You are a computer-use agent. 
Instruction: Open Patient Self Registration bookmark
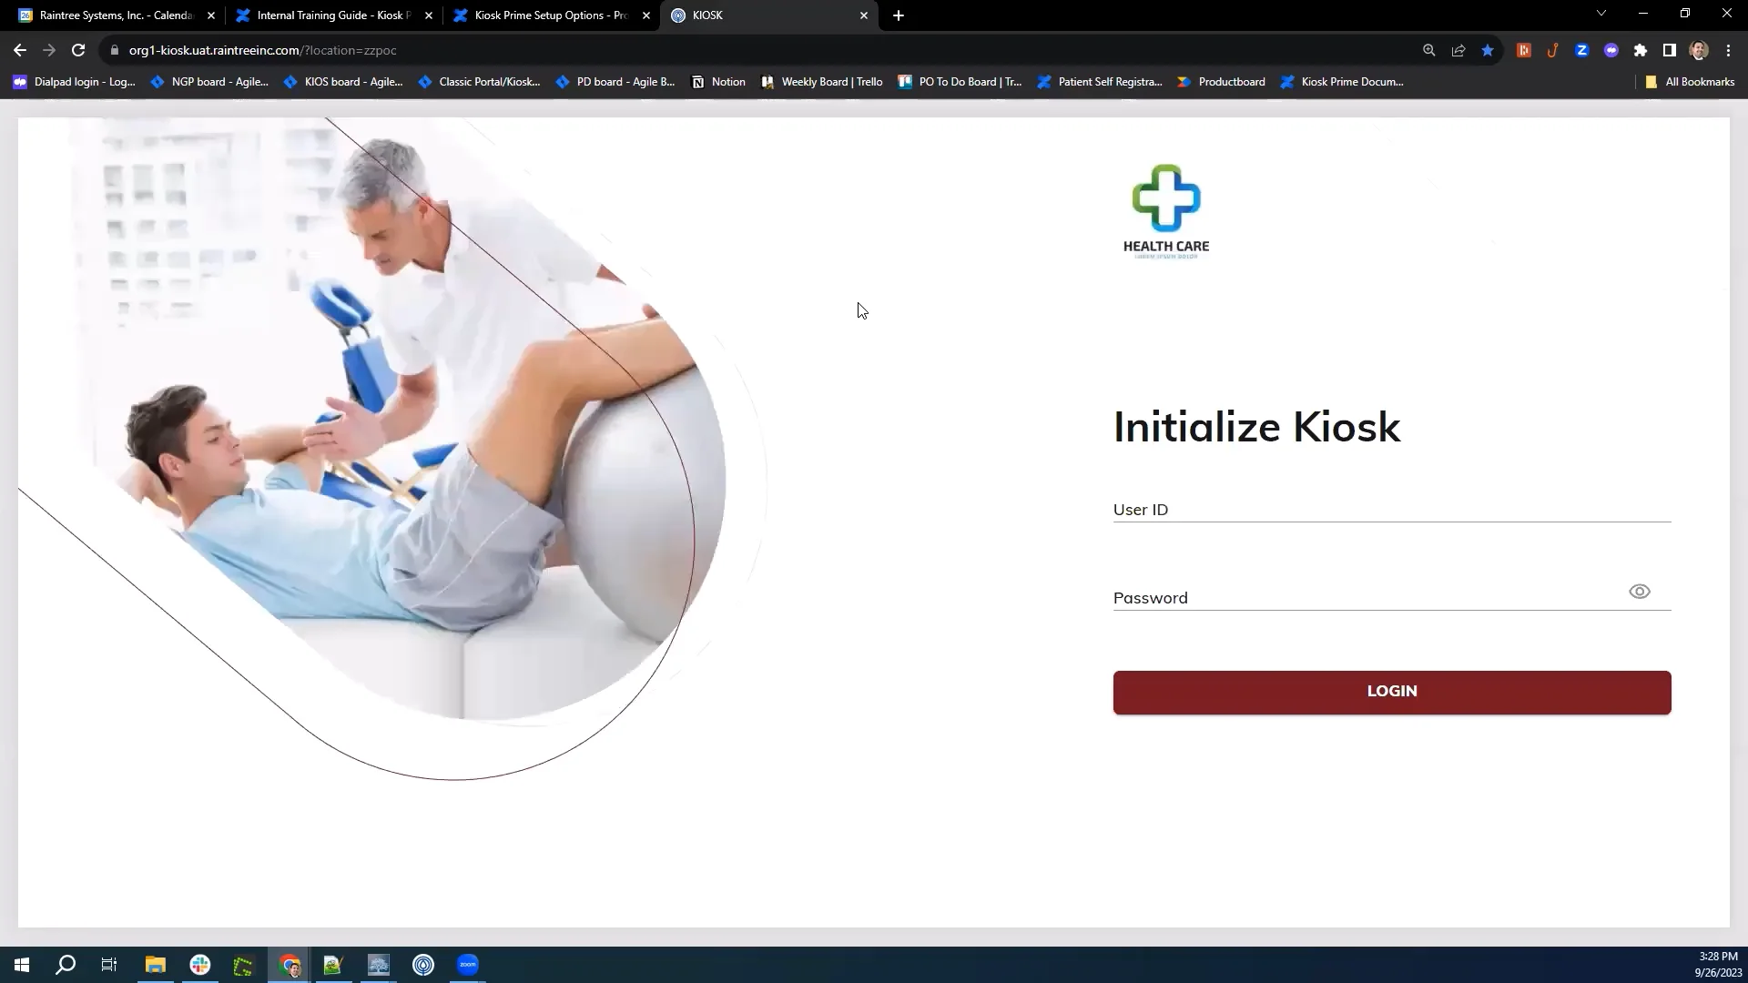click(1100, 82)
